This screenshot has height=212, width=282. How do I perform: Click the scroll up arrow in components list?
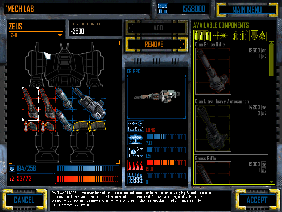[x=271, y=43]
